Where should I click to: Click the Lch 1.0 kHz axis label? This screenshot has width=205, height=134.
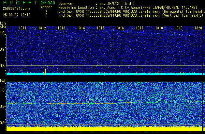[x=3, y=33]
